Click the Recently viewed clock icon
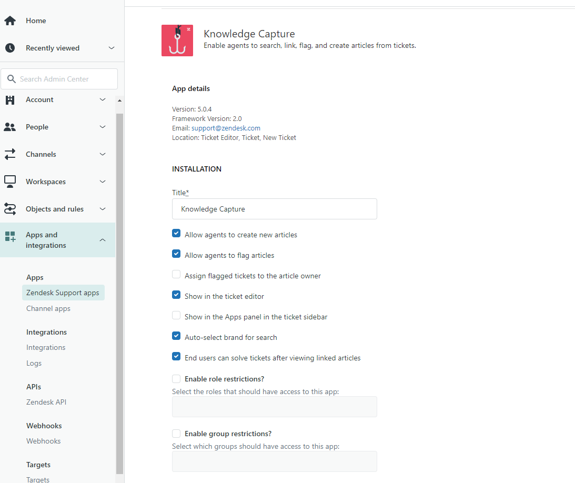Viewport: 575px width, 483px height. [10, 48]
